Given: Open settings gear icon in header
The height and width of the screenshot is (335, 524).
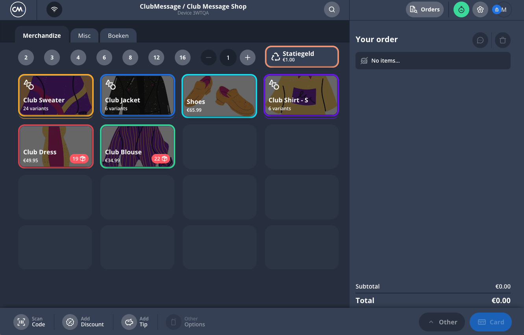Looking at the screenshot, I should point(480,10).
